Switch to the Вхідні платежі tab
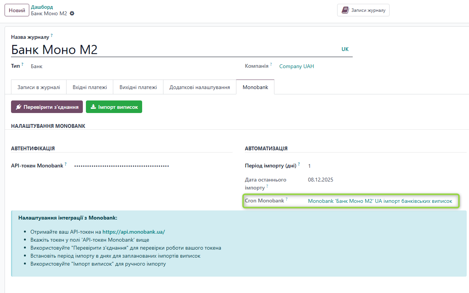The image size is (469, 293). 90,87
